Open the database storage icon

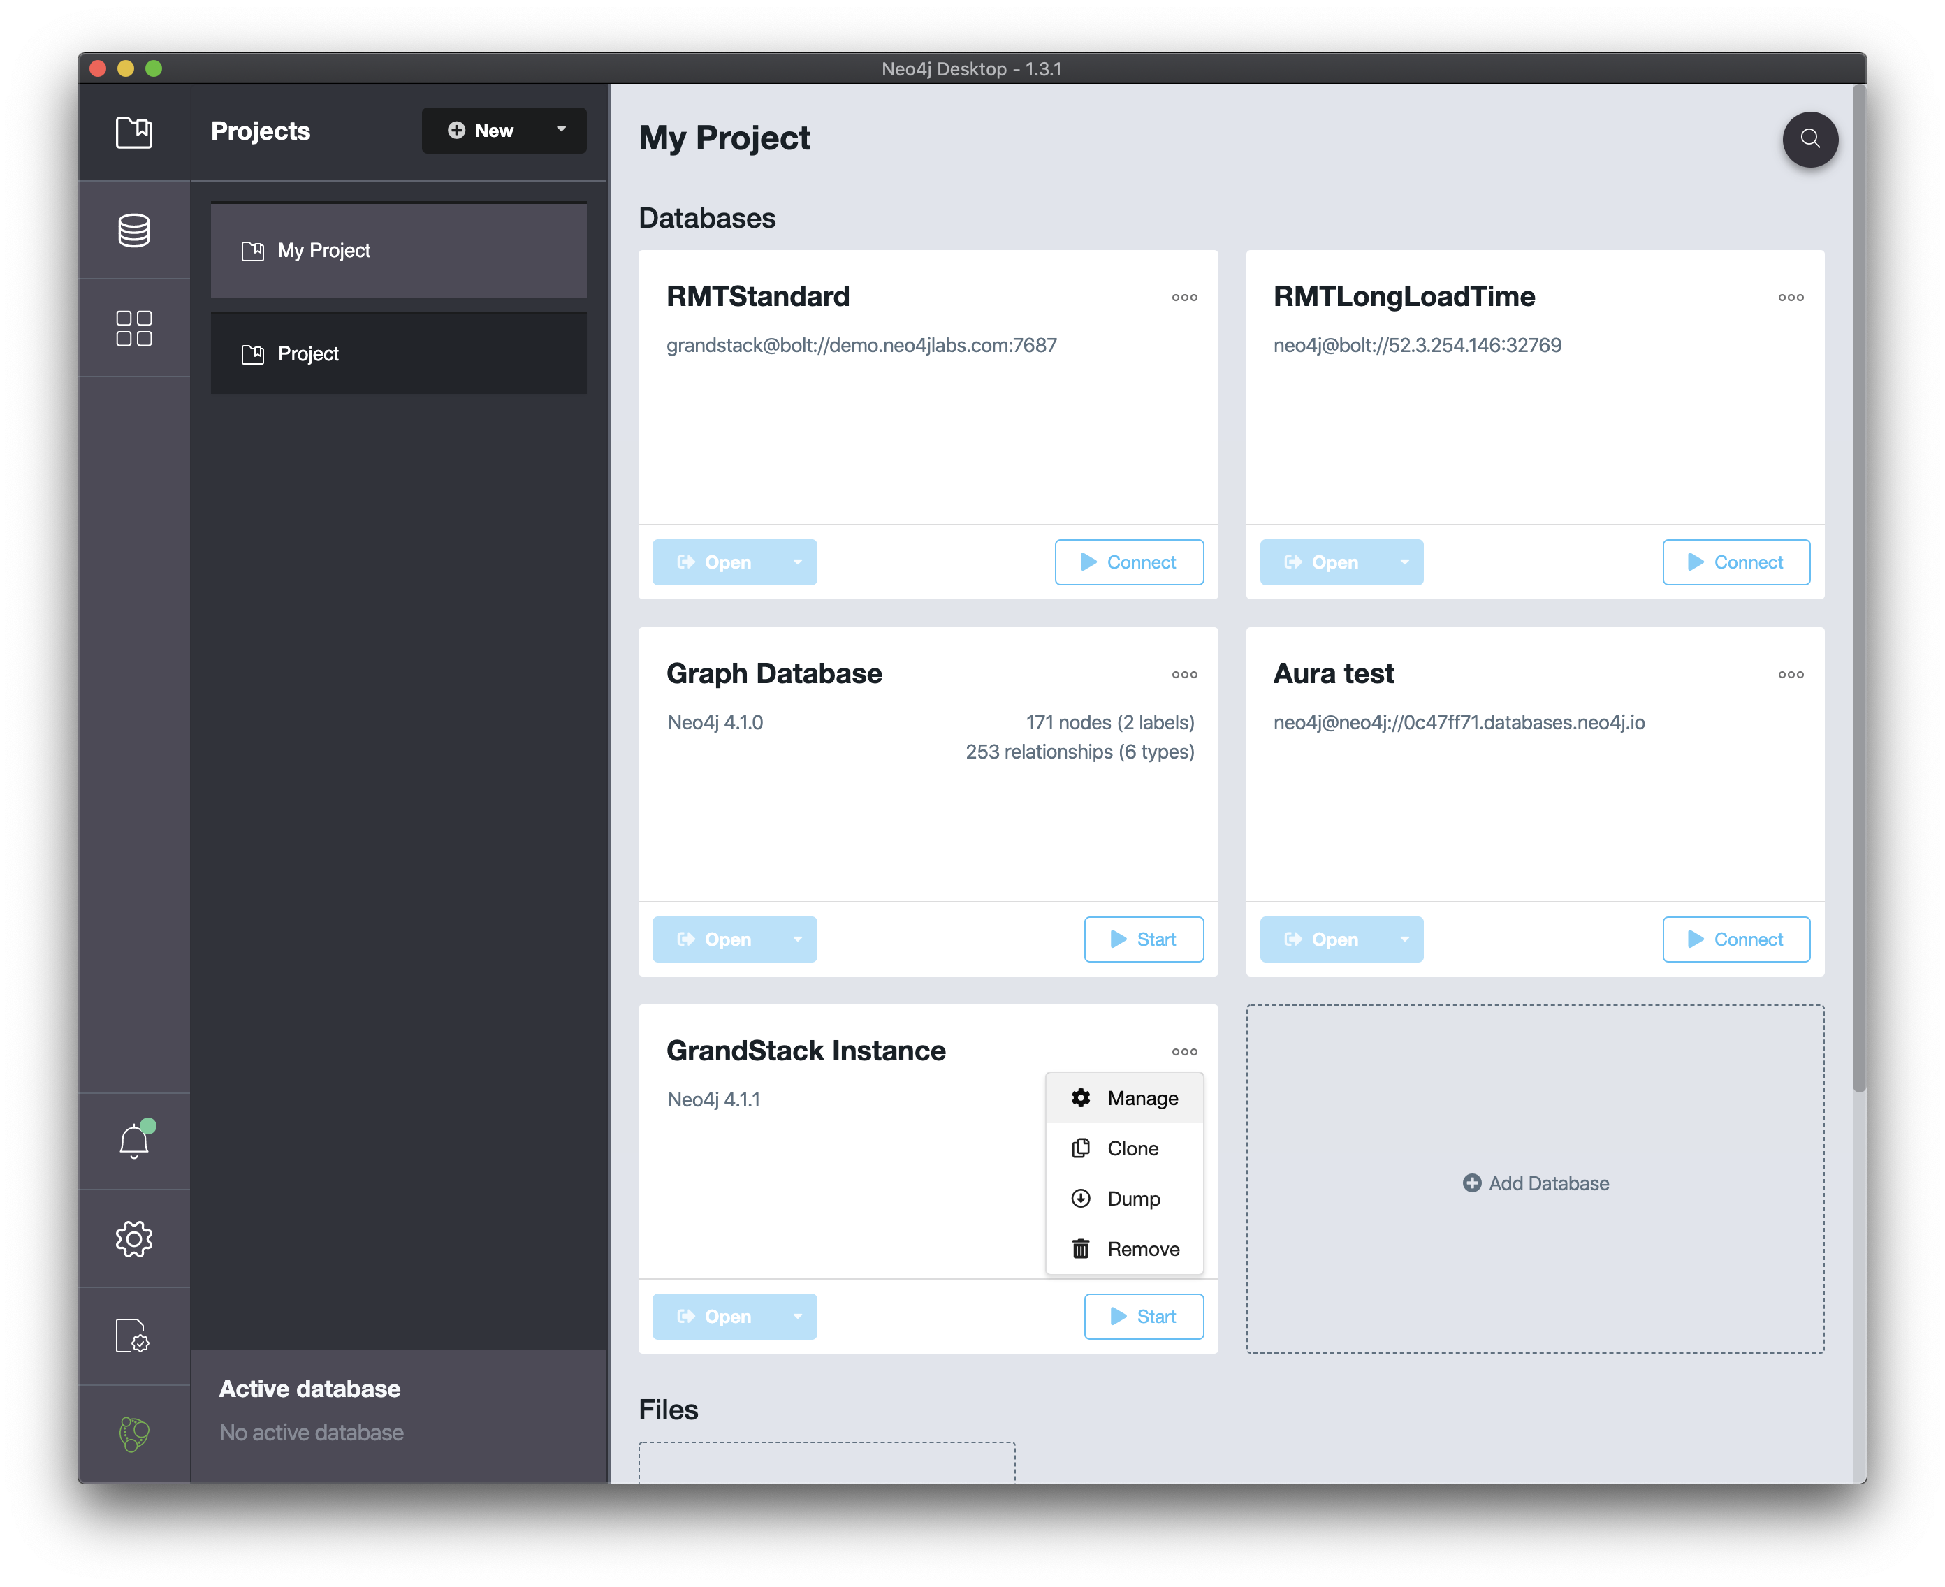click(134, 228)
